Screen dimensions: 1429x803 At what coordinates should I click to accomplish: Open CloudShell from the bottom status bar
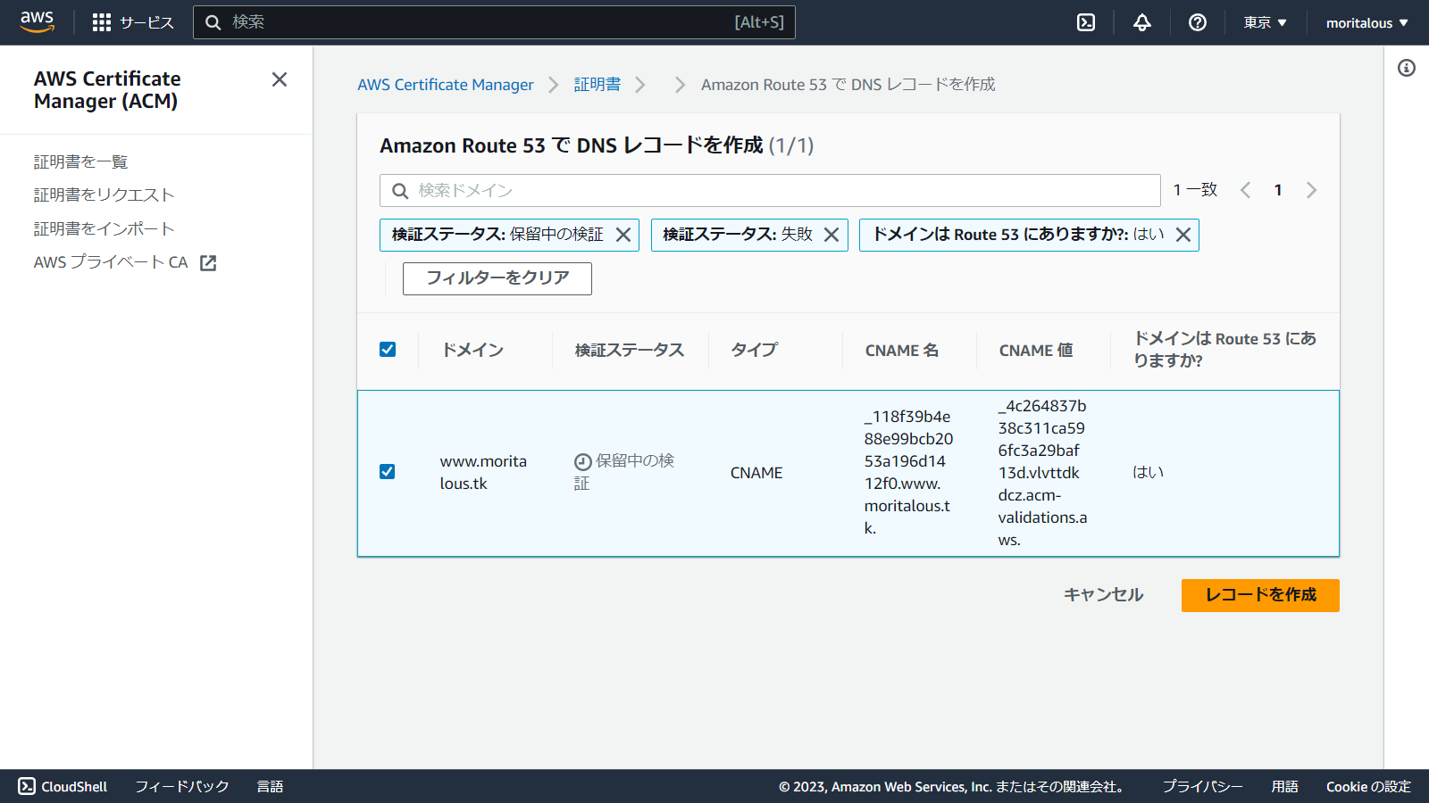(x=63, y=786)
